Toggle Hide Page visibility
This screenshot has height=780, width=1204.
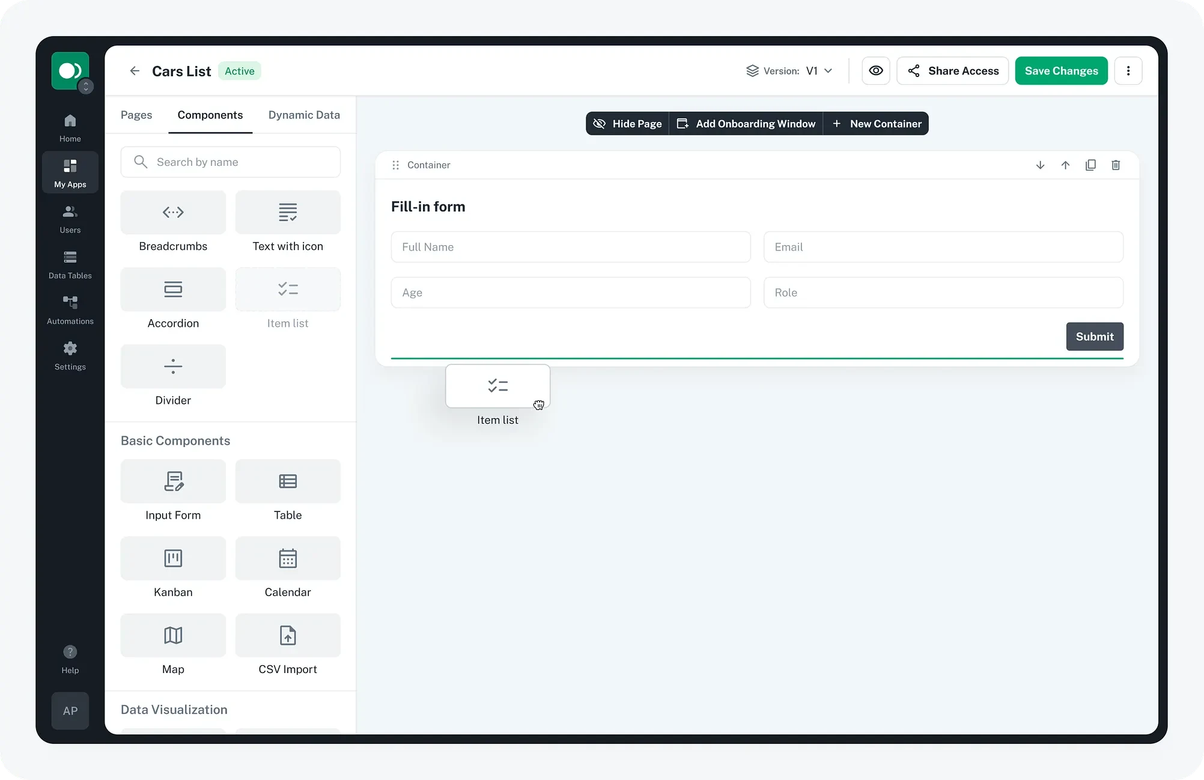627,124
